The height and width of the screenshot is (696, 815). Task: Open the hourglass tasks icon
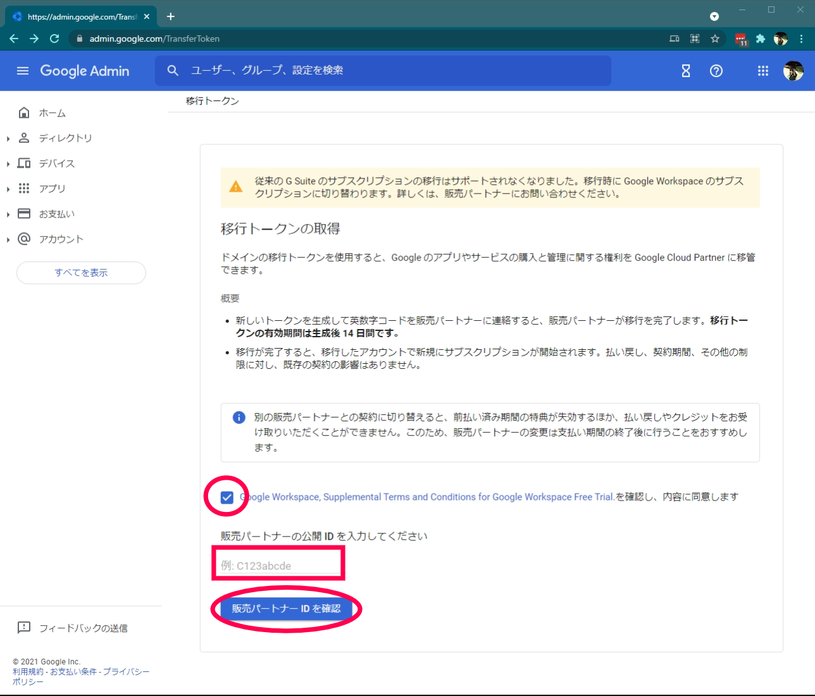pyautogui.click(x=686, y=71)
